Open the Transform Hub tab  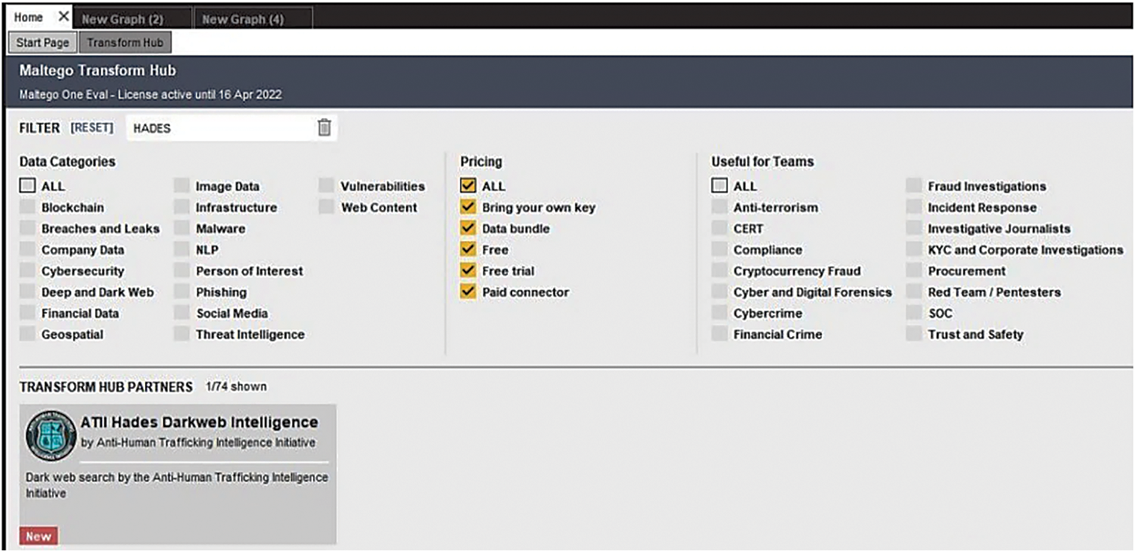tap(125, 42)
